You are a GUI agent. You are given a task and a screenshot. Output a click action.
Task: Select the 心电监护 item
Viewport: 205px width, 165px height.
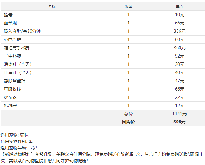click(13, 39)
